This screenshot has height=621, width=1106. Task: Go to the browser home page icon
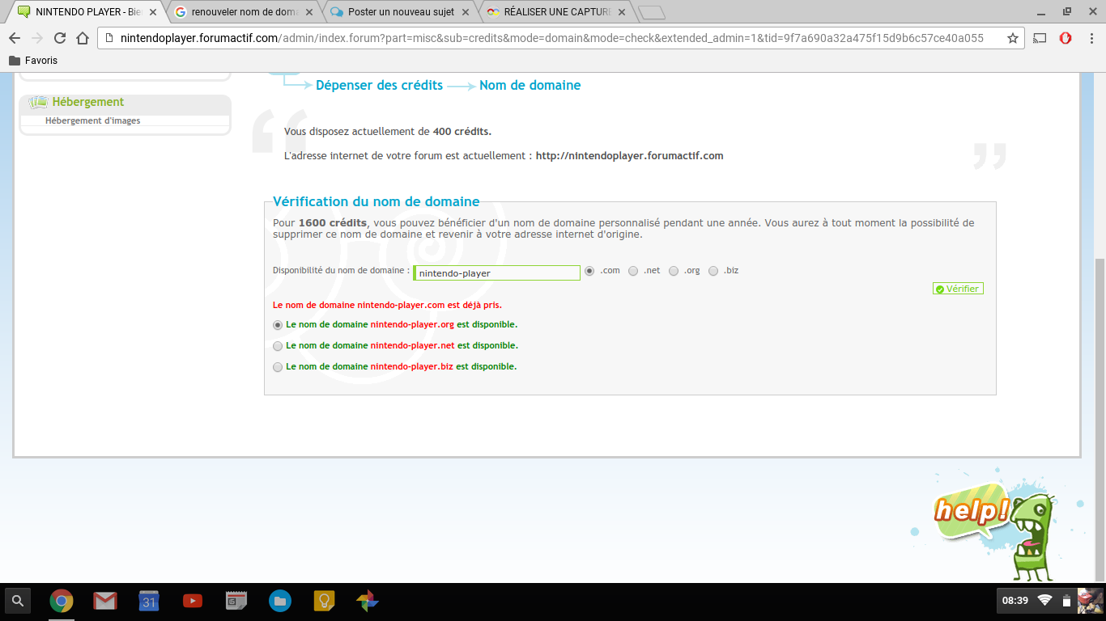[x=82, y=38]
